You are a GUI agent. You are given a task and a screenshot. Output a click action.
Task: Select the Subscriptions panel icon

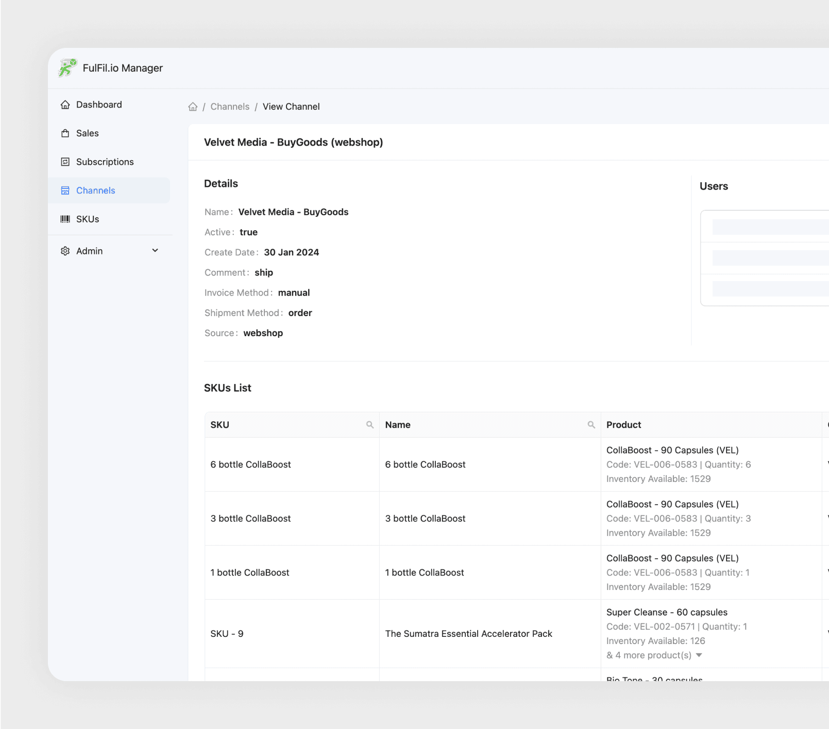click(x=65, y=162)
